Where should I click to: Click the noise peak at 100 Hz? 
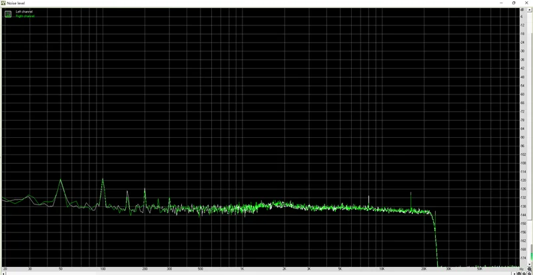coord(103,180)
